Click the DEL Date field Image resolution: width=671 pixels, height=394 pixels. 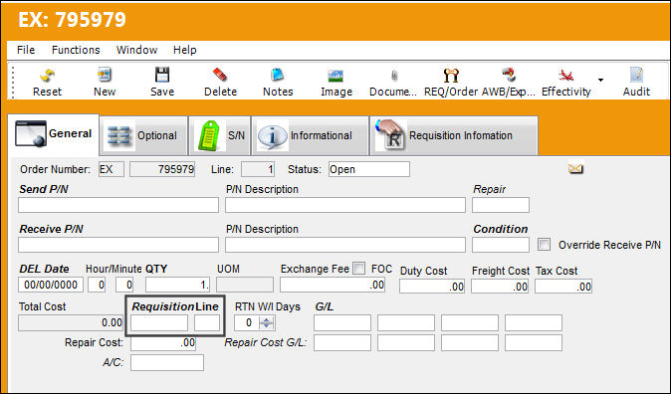click(x=51, y=285)
